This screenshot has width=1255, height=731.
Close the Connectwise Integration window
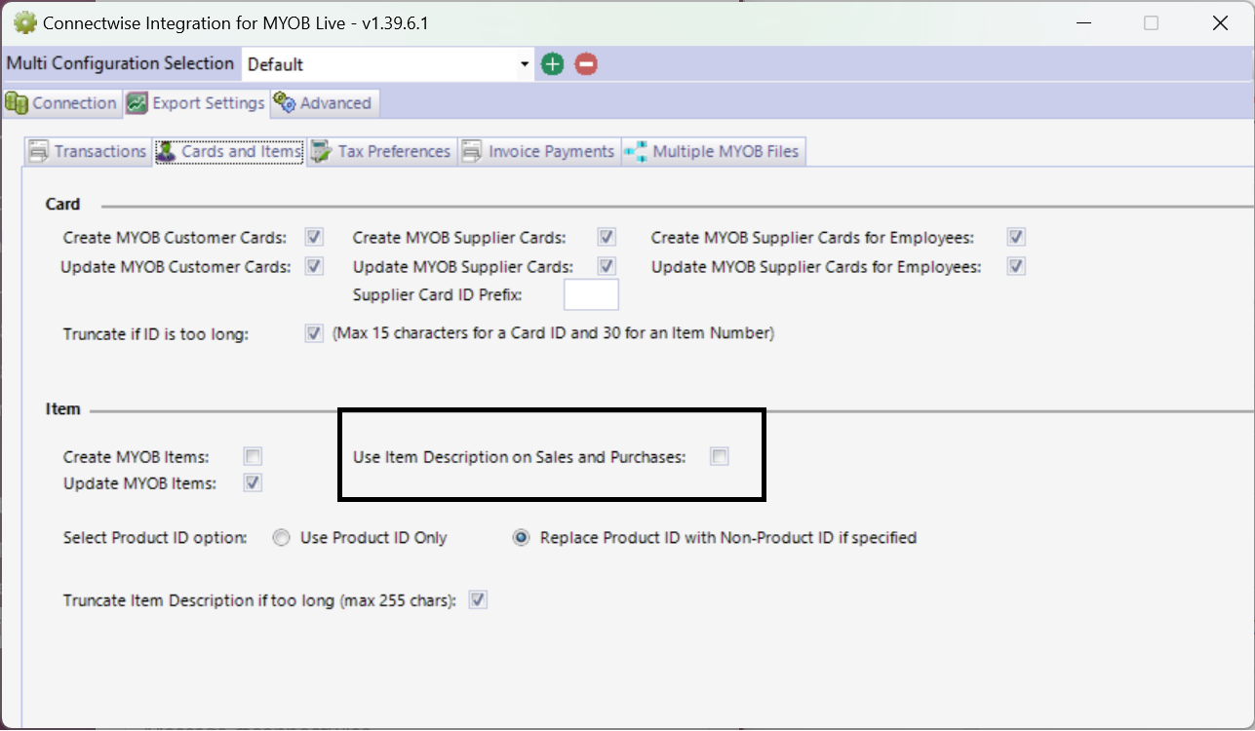pyautogui.click(x=1220, y=22)
